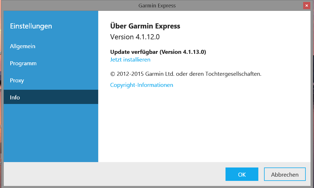Confirm with the OK button
The image size is (314, 188).
(x=242, y=174)
